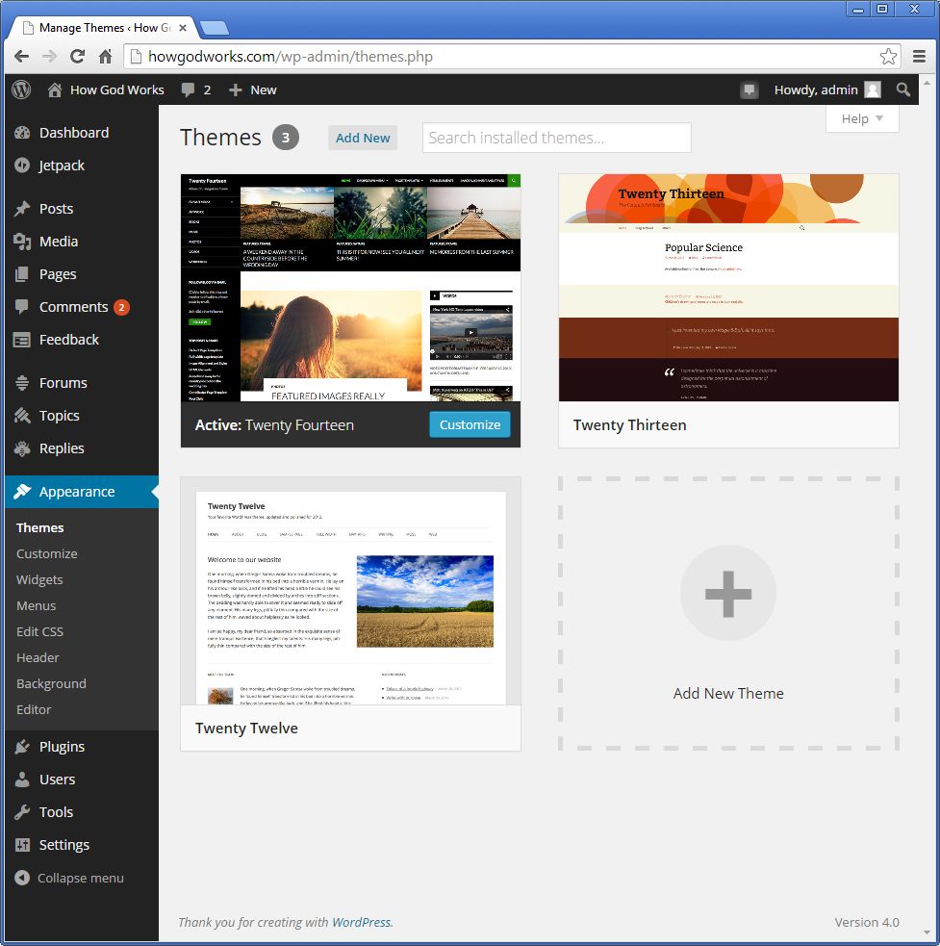
Task: Select the Twenty Thirteen theme thumbnail
Action: point(728,288)
